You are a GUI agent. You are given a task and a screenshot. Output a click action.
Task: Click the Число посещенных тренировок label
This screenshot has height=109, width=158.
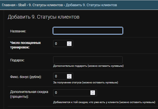point(25,45)
